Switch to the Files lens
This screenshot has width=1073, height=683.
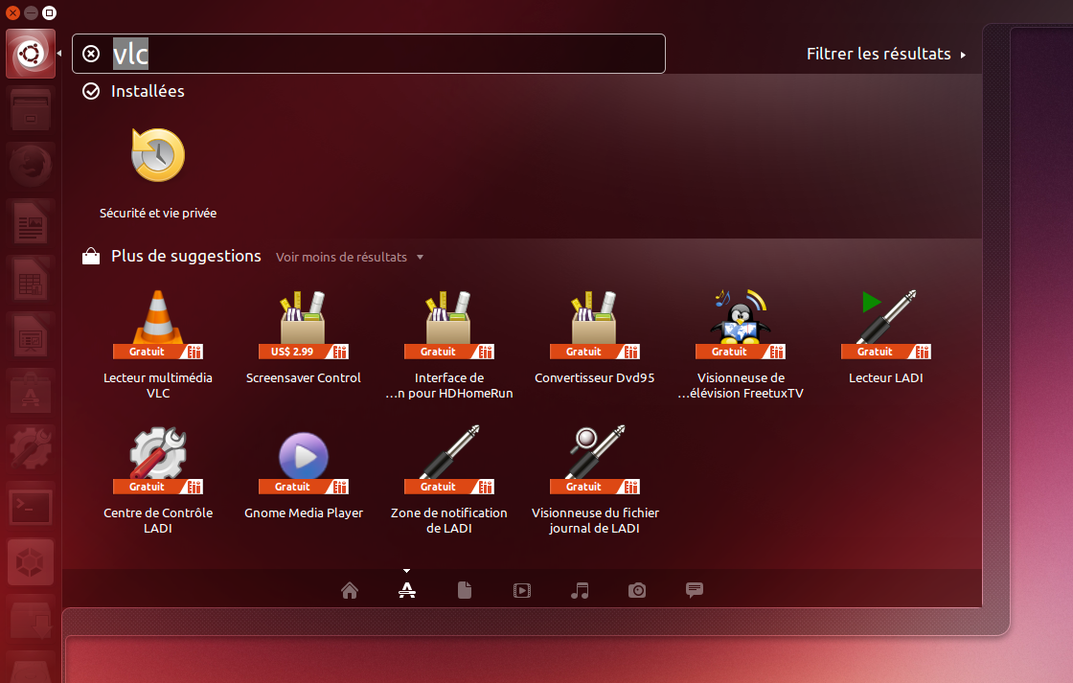[465, 590]
